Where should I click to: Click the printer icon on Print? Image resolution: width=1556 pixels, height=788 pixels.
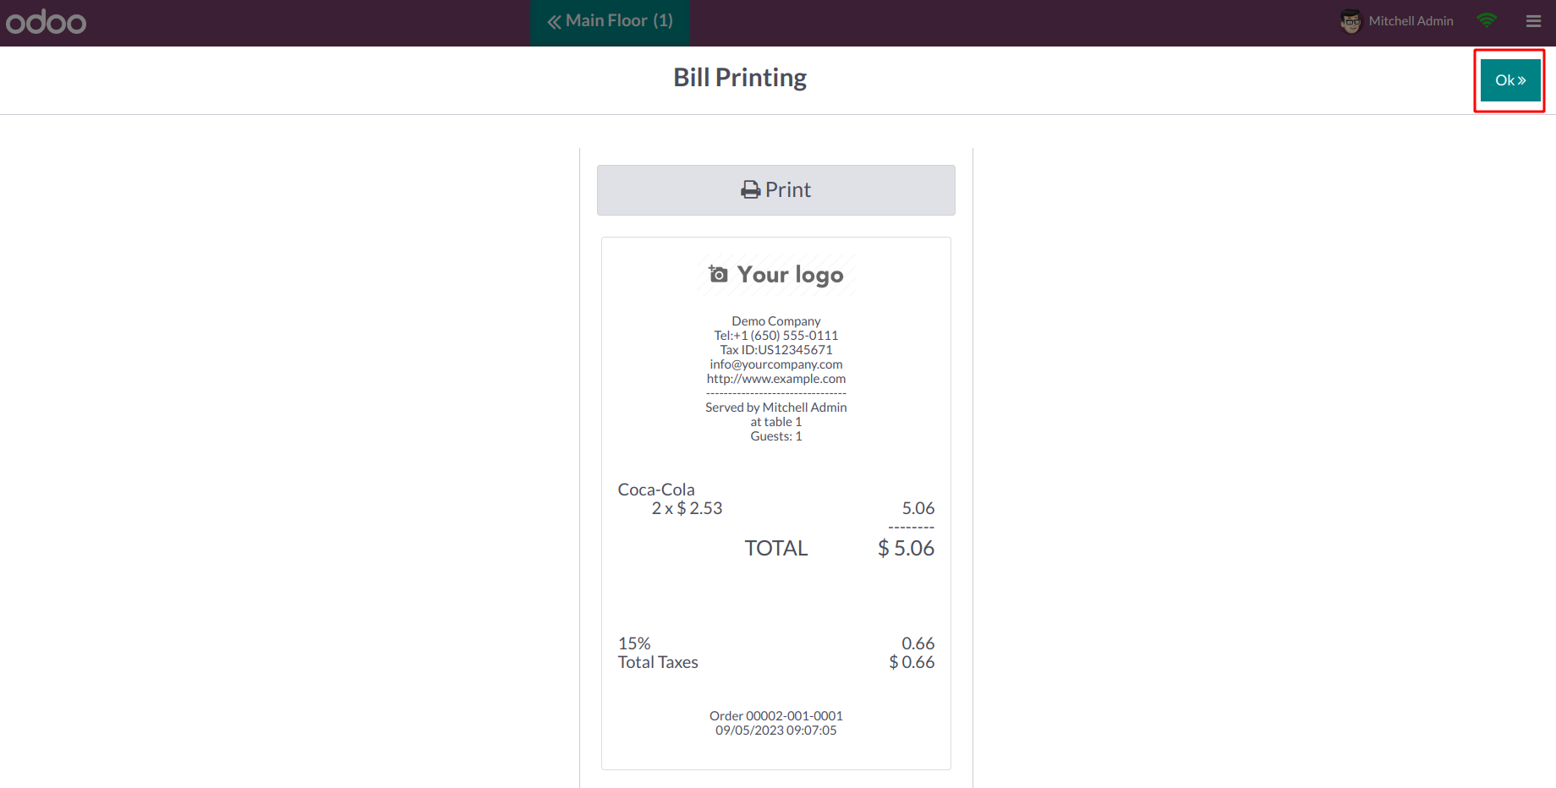coord(750,190)
